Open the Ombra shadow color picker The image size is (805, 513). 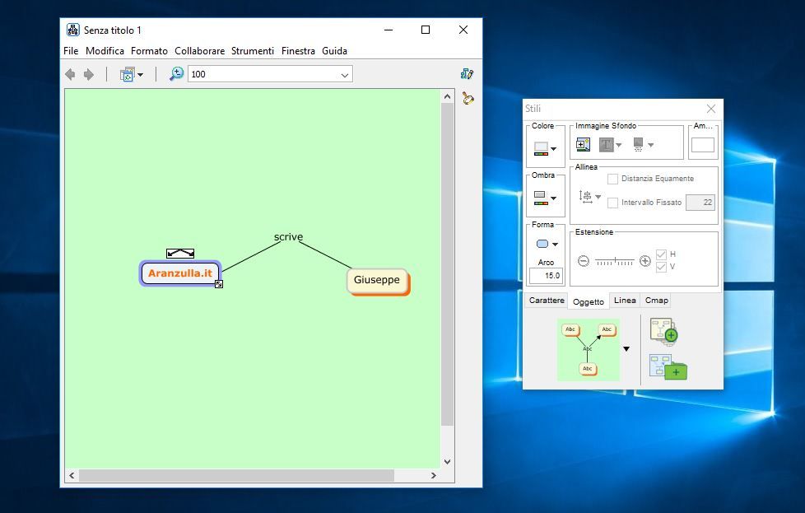point(541,198)
